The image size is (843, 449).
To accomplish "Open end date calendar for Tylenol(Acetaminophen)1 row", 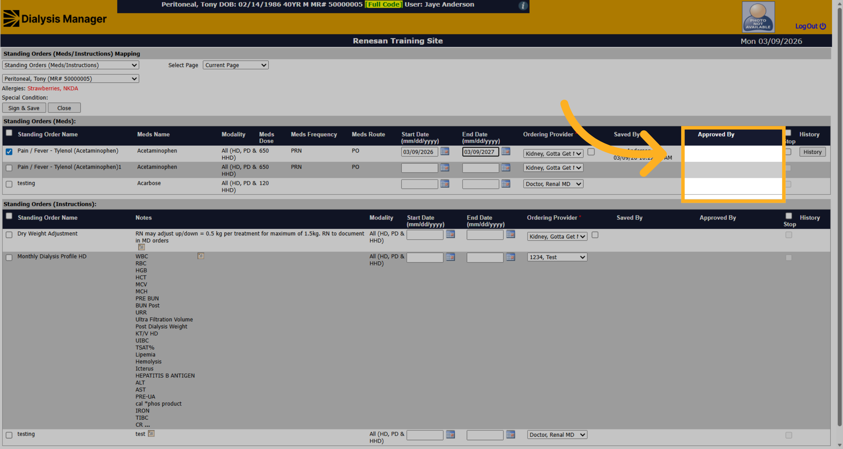I will point(506,168).
